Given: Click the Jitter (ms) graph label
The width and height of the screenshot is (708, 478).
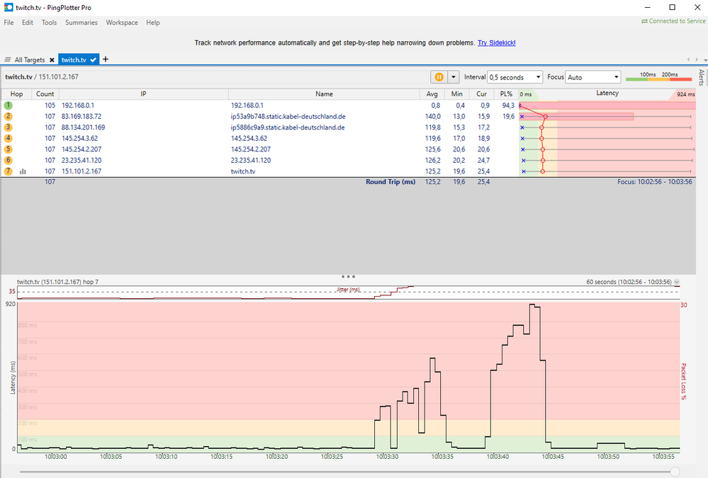Looking at the screenshot, I should pyautogui.click(x=348, y=290).
